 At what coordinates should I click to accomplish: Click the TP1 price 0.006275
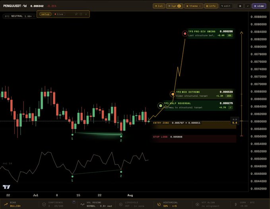coord(226,103)
